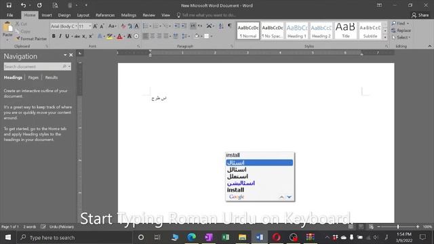Apply strikethrough formatting
Image resolution: width=434 pixels, height=244 pixels.
tap(77, 36)
